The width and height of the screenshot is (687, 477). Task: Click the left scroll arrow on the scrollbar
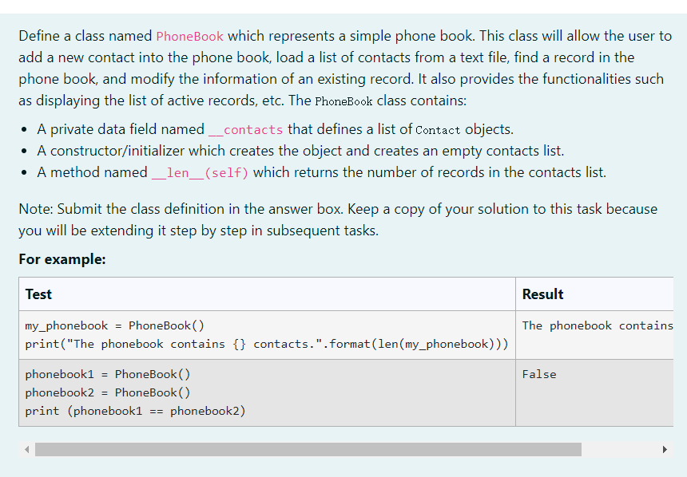pyautogui.click(x=26, y=449)
